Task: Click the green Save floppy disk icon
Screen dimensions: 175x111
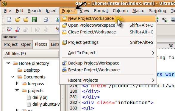Action: [x=35, y=20]
